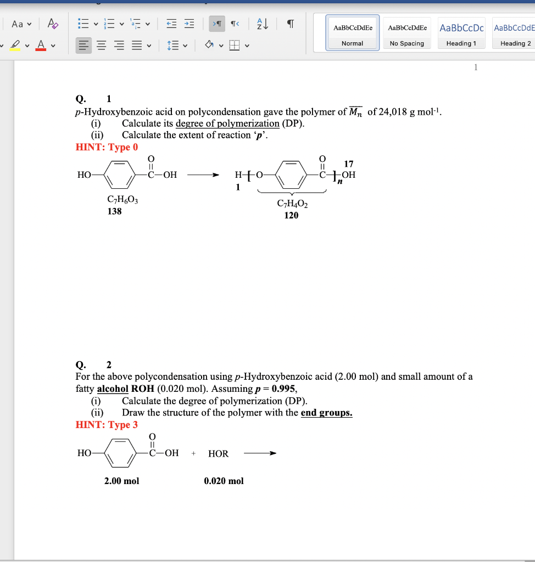Show paragraph marks with the ¶ icon
Viewport: 535px width, 562px height.
pos(290,23)
